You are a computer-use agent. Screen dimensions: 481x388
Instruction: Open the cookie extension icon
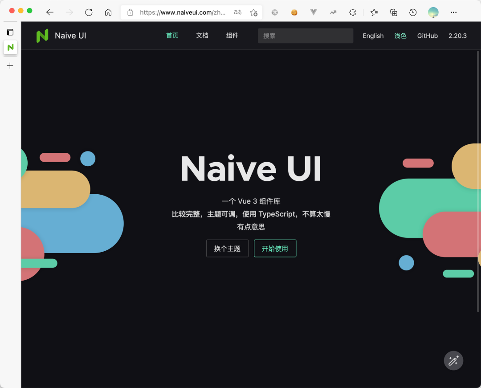click(x=294, y=12)
